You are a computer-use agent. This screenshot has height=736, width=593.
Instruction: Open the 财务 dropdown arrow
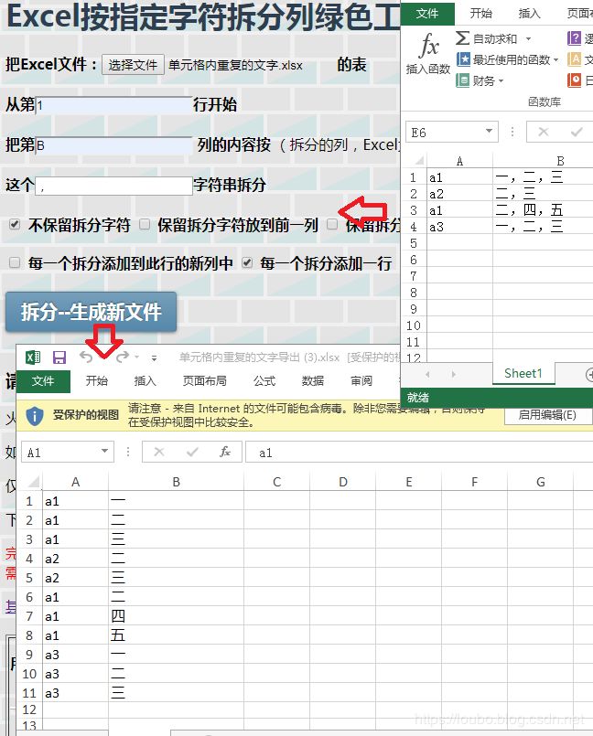click(501, 81)
